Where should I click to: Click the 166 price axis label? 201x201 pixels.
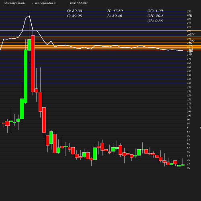point(189,63)
